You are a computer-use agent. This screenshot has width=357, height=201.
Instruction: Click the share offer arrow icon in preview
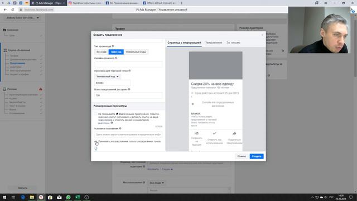click(234, 133)
